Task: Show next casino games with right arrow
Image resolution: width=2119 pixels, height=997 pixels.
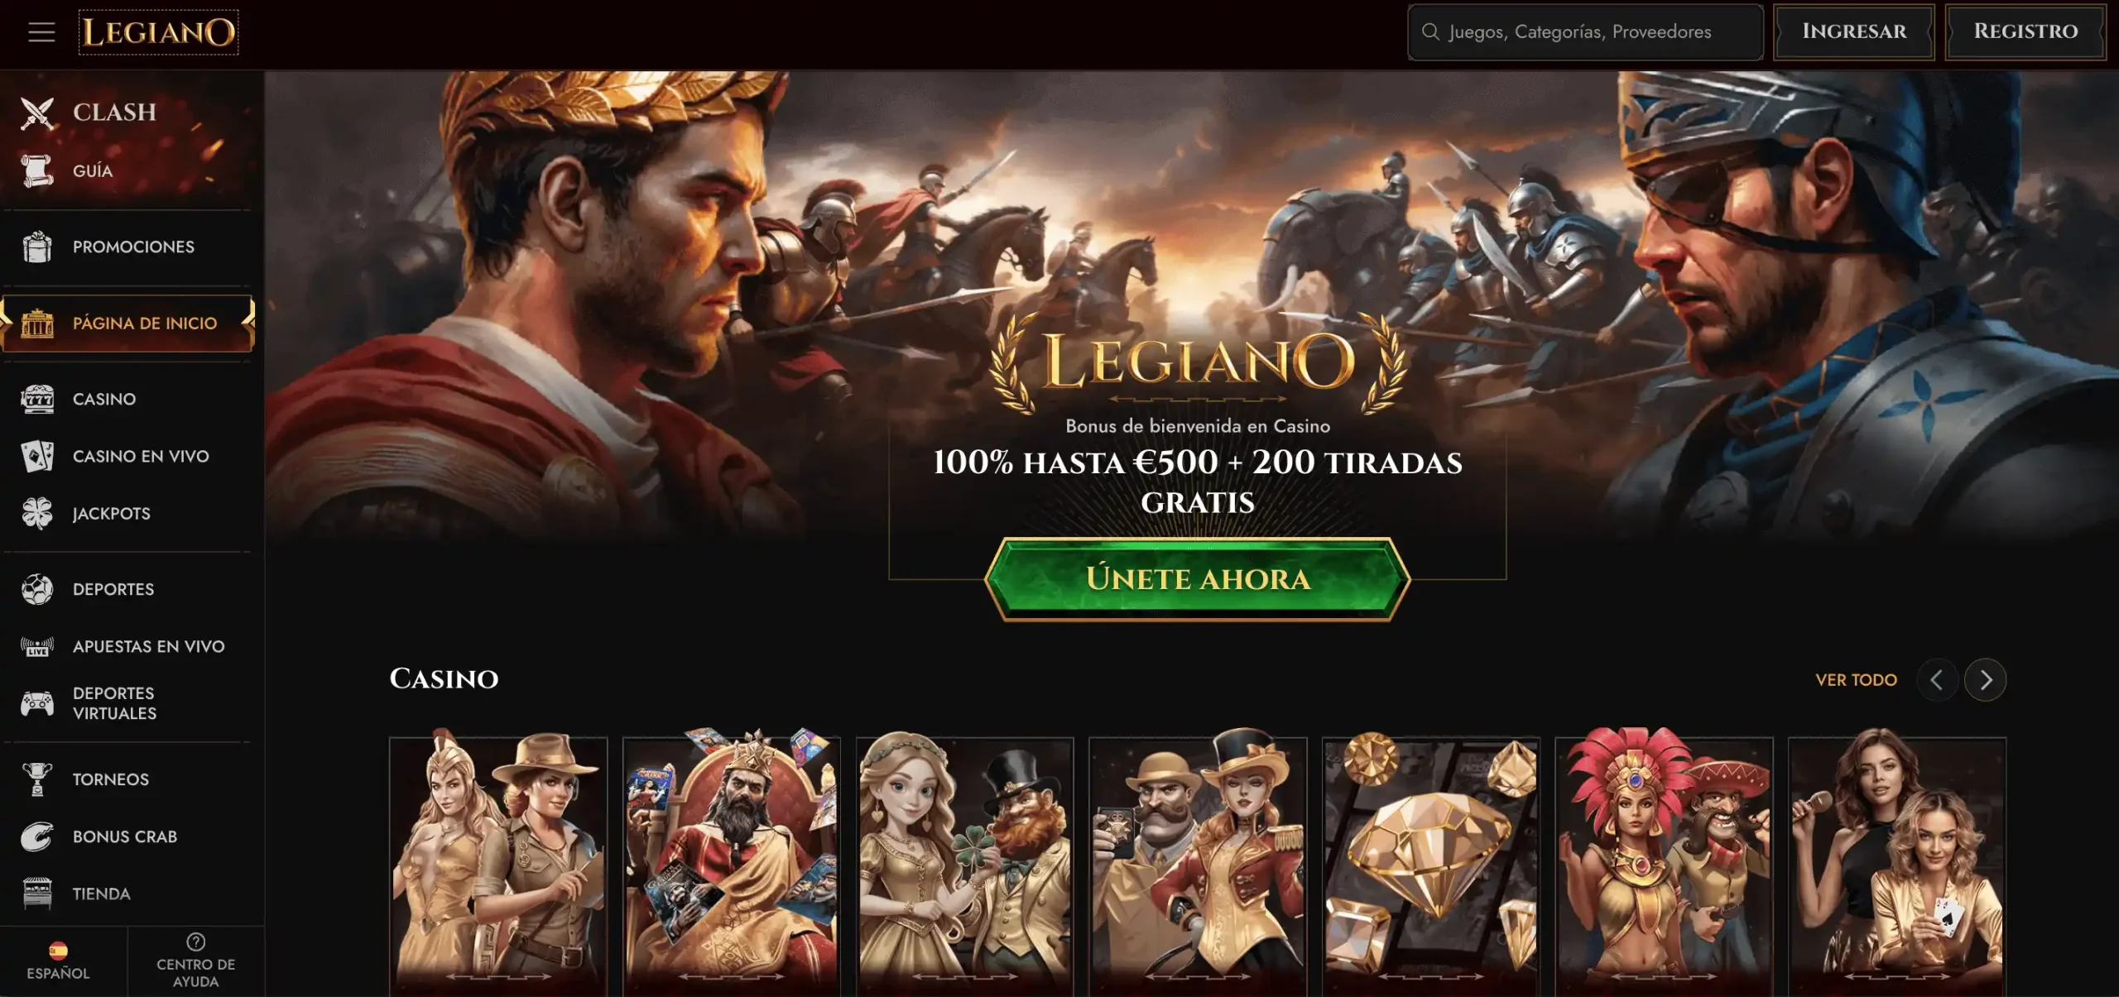Action: click(x=1985, y=679)
